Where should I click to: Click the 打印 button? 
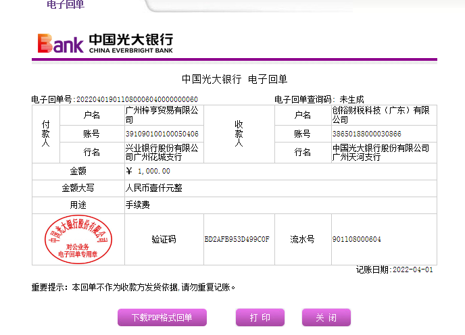(260, 317)
